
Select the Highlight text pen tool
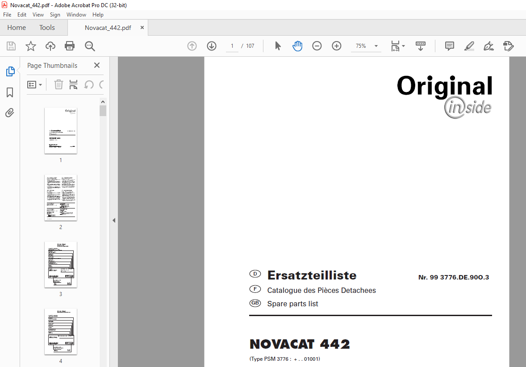(x=469, y=46)
